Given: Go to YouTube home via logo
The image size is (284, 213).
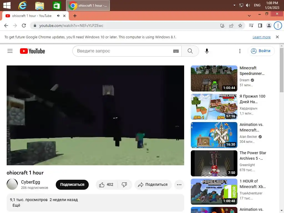Looking at the screenshot, I should tap(32, 51).
